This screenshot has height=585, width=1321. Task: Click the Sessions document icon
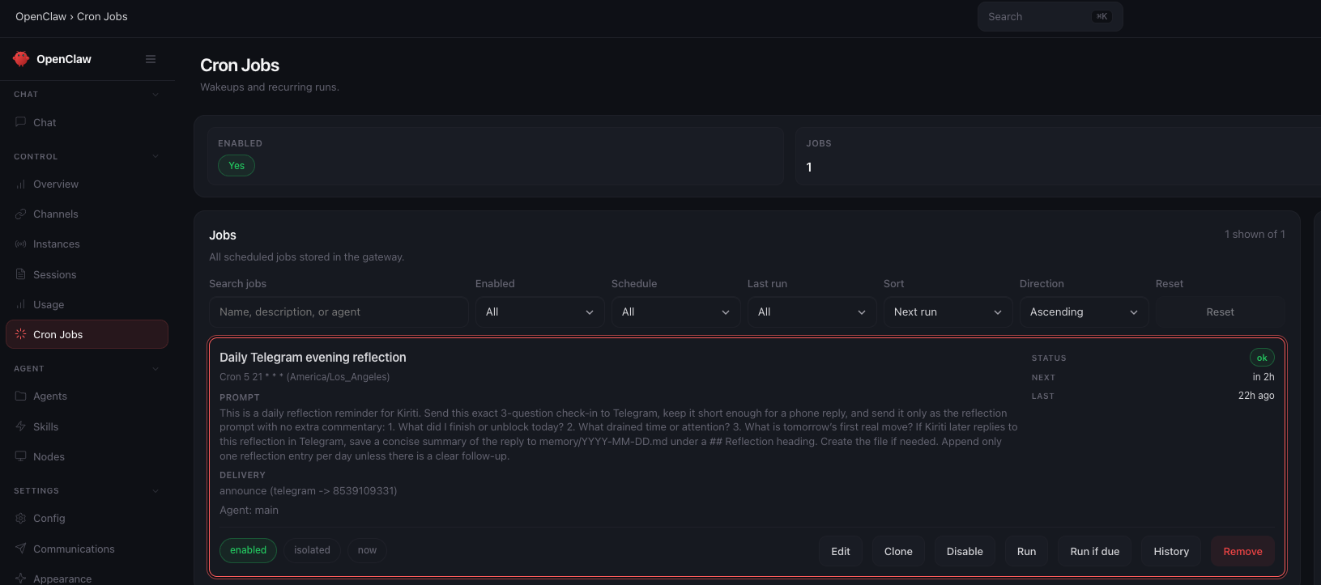coord(21,274)
